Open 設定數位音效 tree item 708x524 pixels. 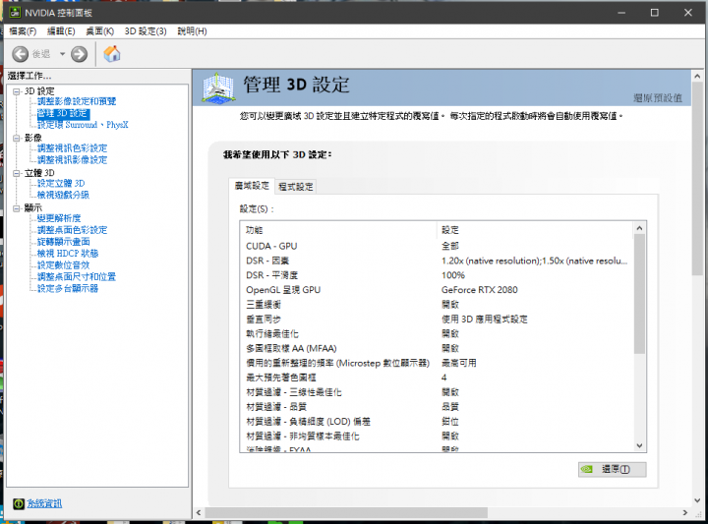[x=63, y=265]
